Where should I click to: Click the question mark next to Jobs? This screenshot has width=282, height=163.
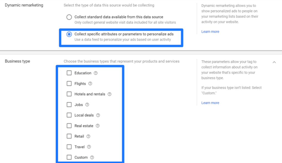(87, 105)
